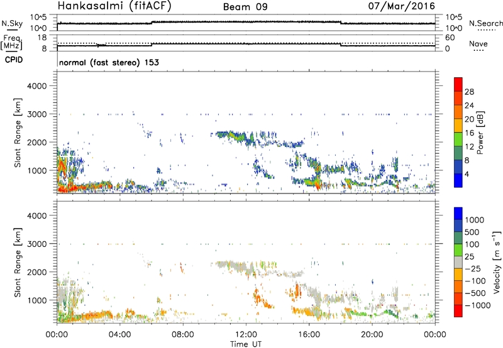This screenshot has width=503, height=348.
Task: Click the '12:00' time tick label
Action: [246, 335]
